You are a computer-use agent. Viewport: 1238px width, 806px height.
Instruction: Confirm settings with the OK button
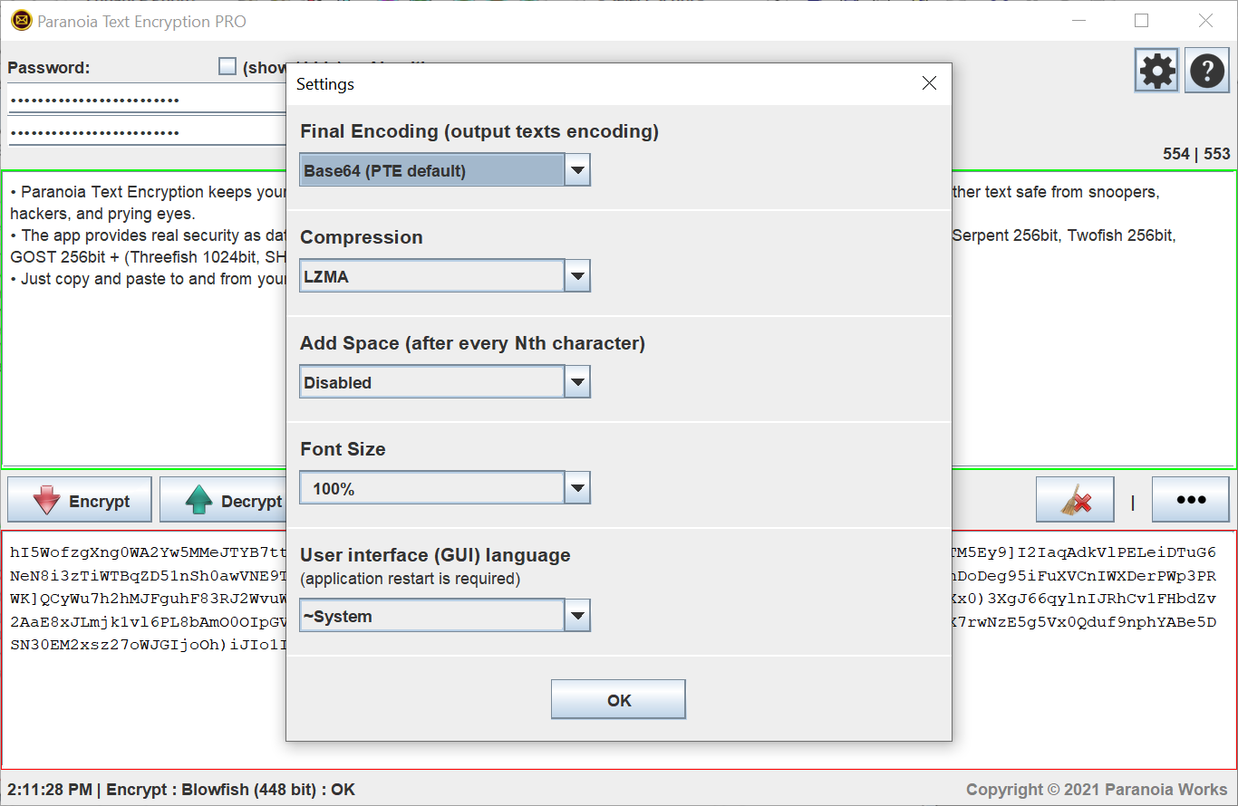click(618, 700)
